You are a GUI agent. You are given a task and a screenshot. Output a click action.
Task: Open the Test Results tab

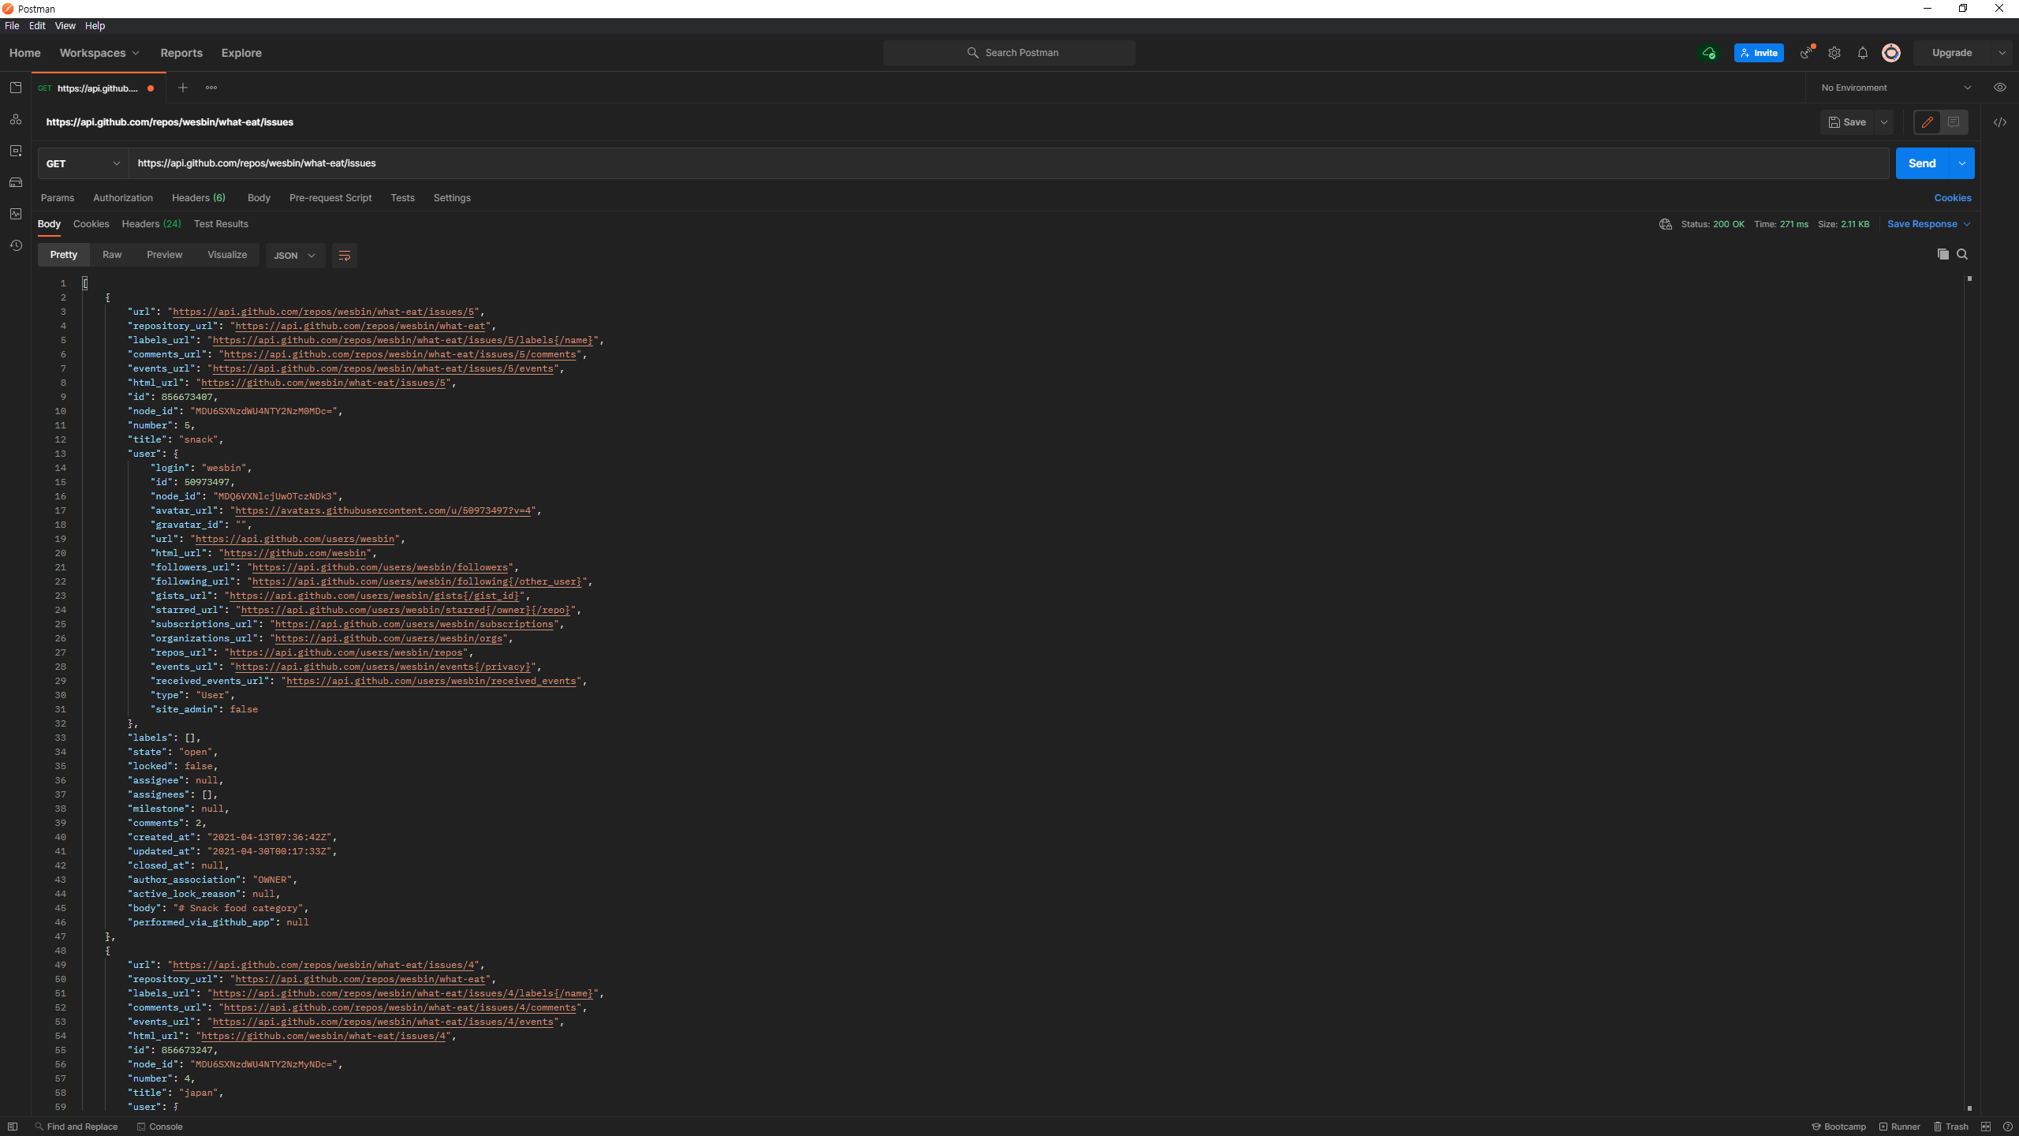pos(221,224)
